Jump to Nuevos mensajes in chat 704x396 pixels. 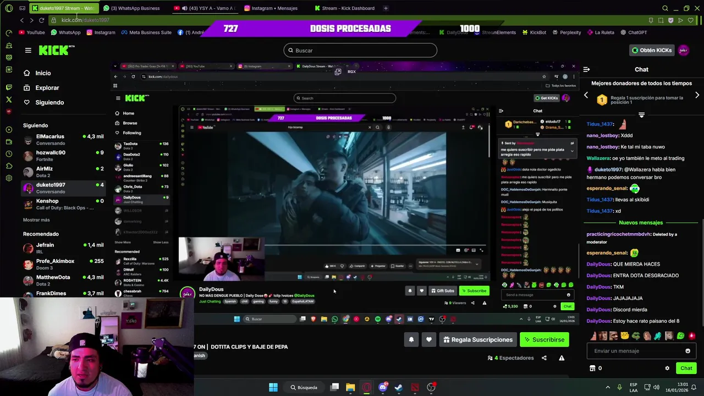[x=641, y=223]
